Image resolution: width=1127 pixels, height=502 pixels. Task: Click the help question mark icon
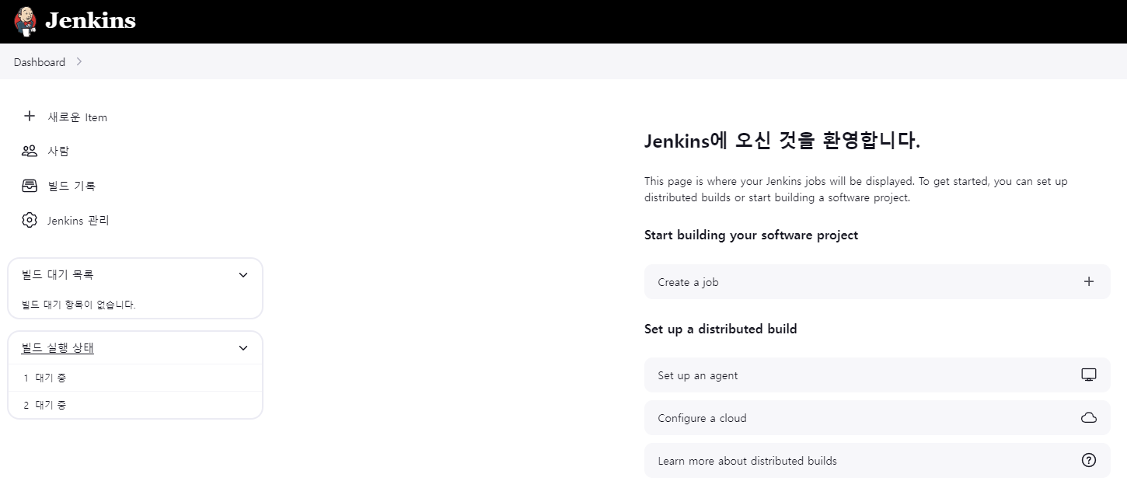point(1089,460)
